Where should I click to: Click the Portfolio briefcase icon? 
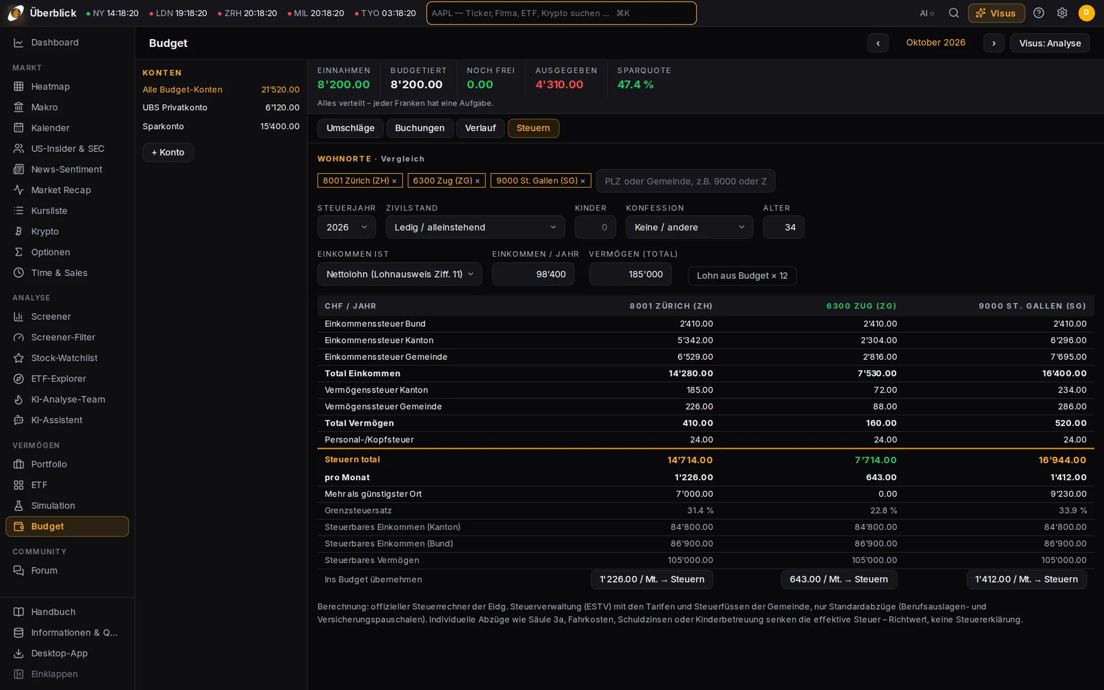point(19,464)
